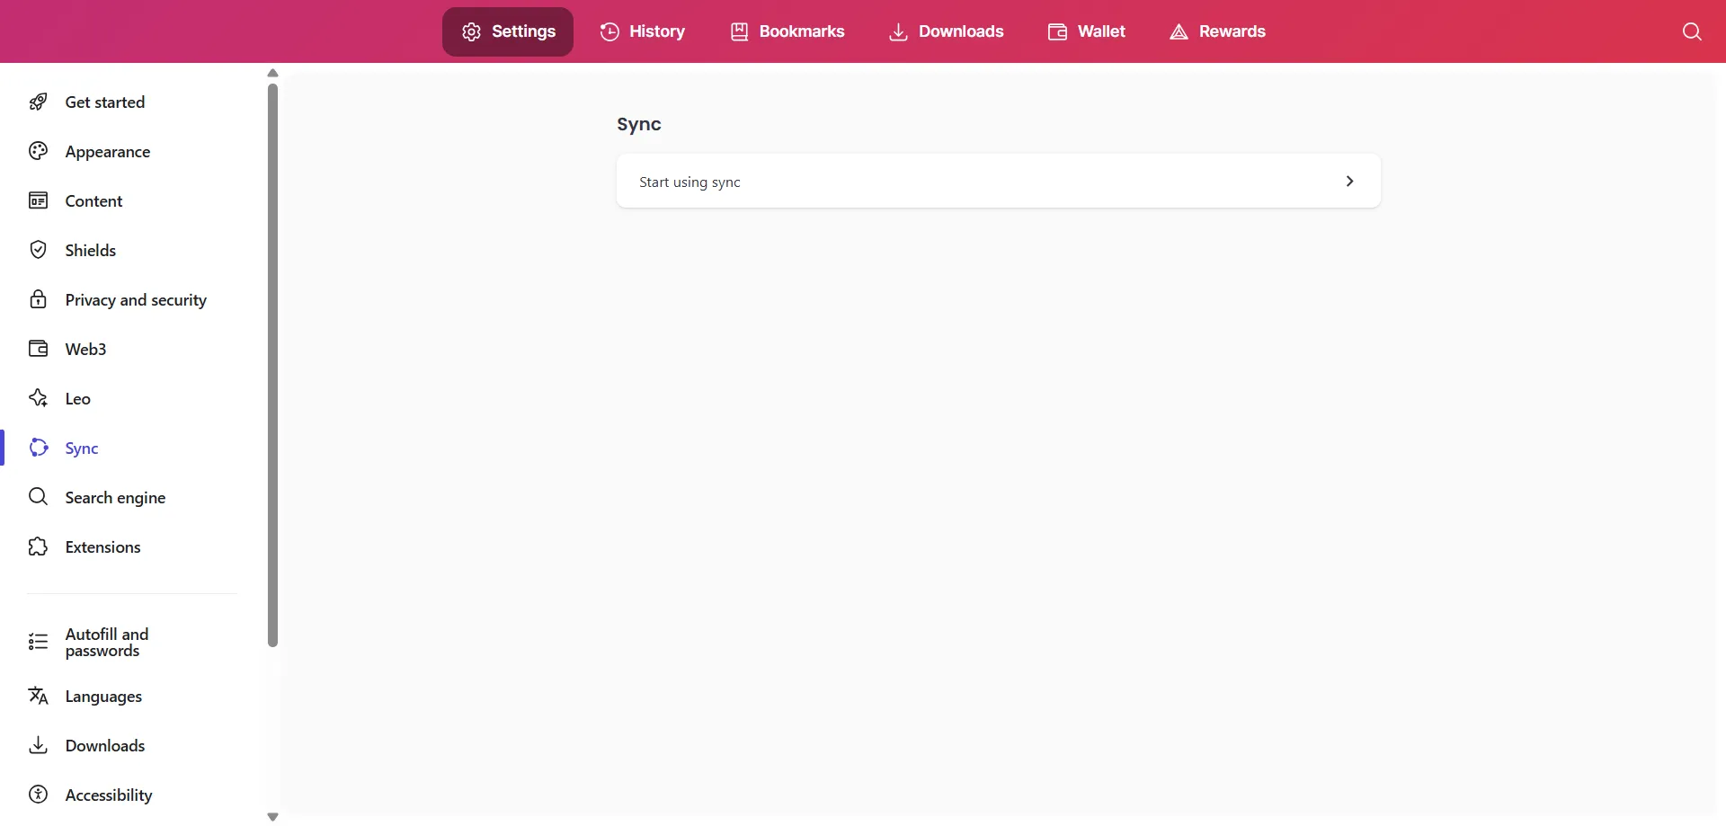The width and height of the screenshot is (1726, 826).
Task: Click the search magnifier icon in header
Action: coord(1691,31)
